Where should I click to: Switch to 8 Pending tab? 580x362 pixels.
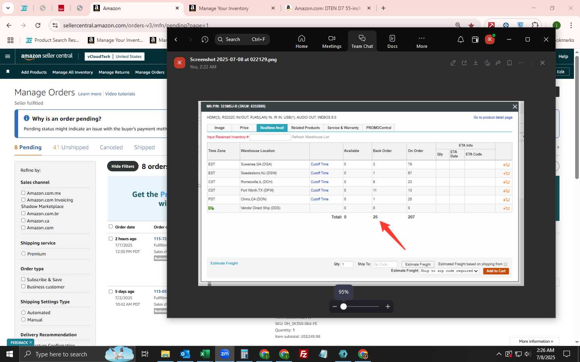28,147
